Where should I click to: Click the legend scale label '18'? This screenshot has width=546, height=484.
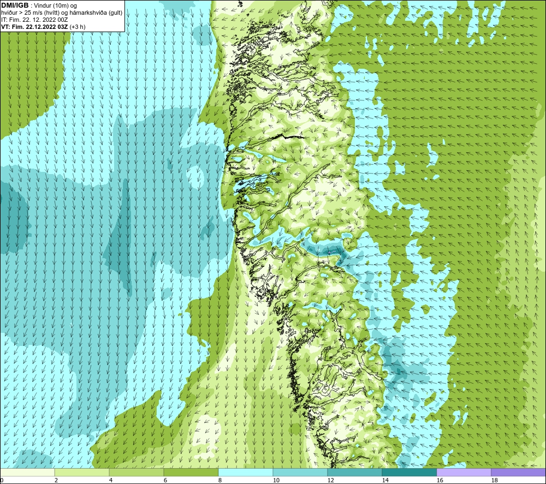494,481
